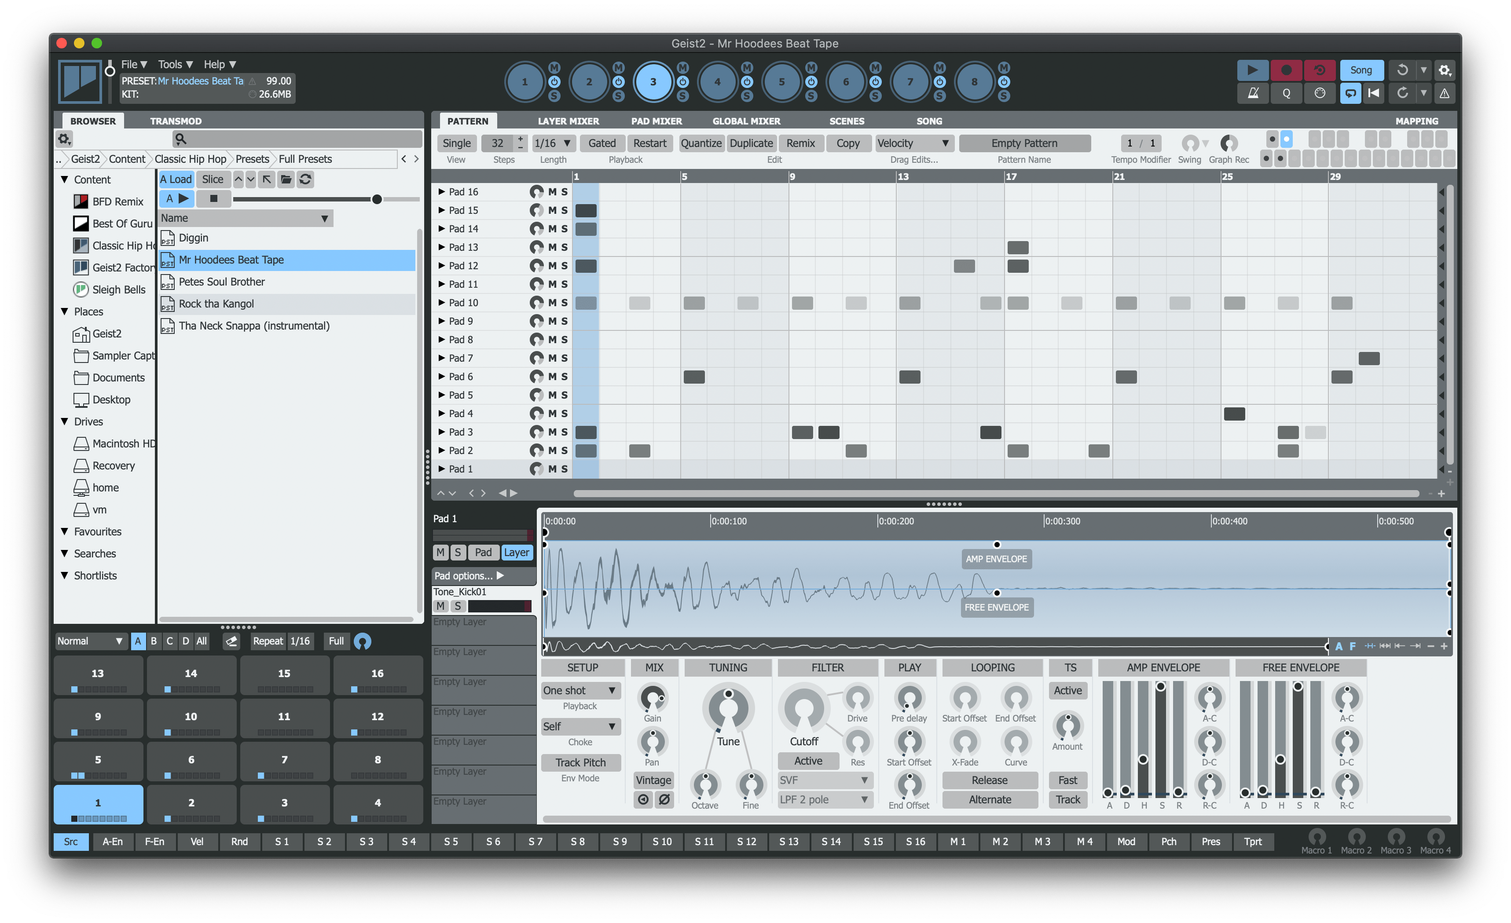Click the Quantize button

(701, 143)
